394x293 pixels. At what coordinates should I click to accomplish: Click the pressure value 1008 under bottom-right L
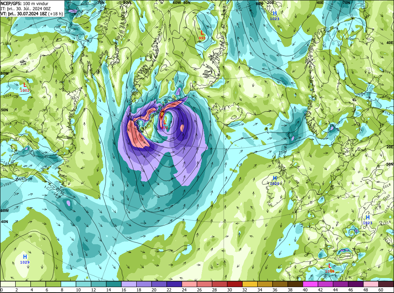(330, 271)
